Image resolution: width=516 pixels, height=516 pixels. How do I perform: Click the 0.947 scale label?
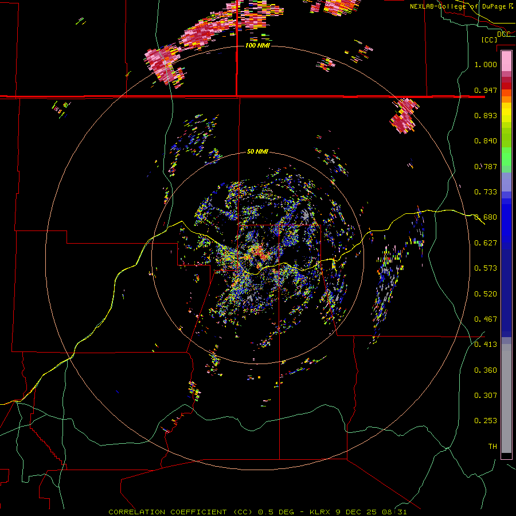click(x=486, y=90)
